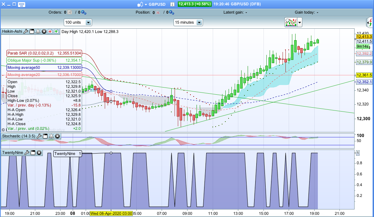The width and height of the screenshot is (374, 217).
Task: Click the TwentyNine axis value 1 label
Action: tap(357, 153)
